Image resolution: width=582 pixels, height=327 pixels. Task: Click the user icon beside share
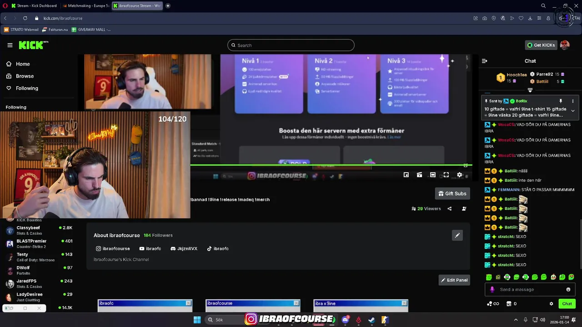click(464, 208)
